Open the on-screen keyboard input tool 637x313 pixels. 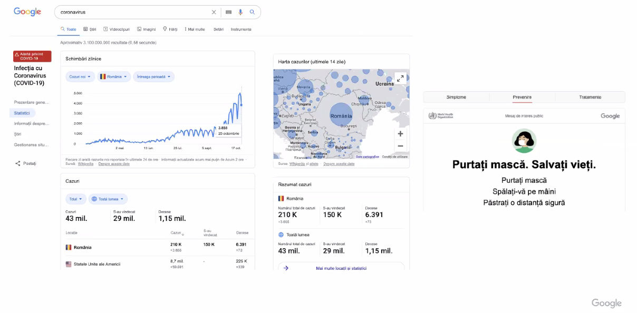(x=228, y=12)
